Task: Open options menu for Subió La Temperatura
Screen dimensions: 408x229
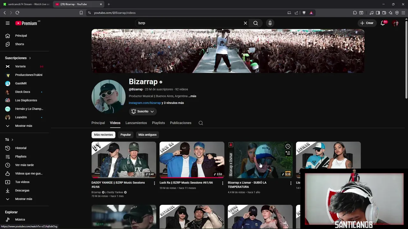Action: [291, 183]
